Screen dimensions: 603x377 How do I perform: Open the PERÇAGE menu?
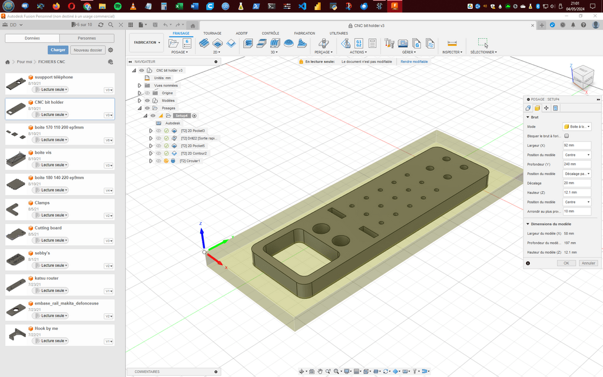pyautogui.click(x=323, y=52)
